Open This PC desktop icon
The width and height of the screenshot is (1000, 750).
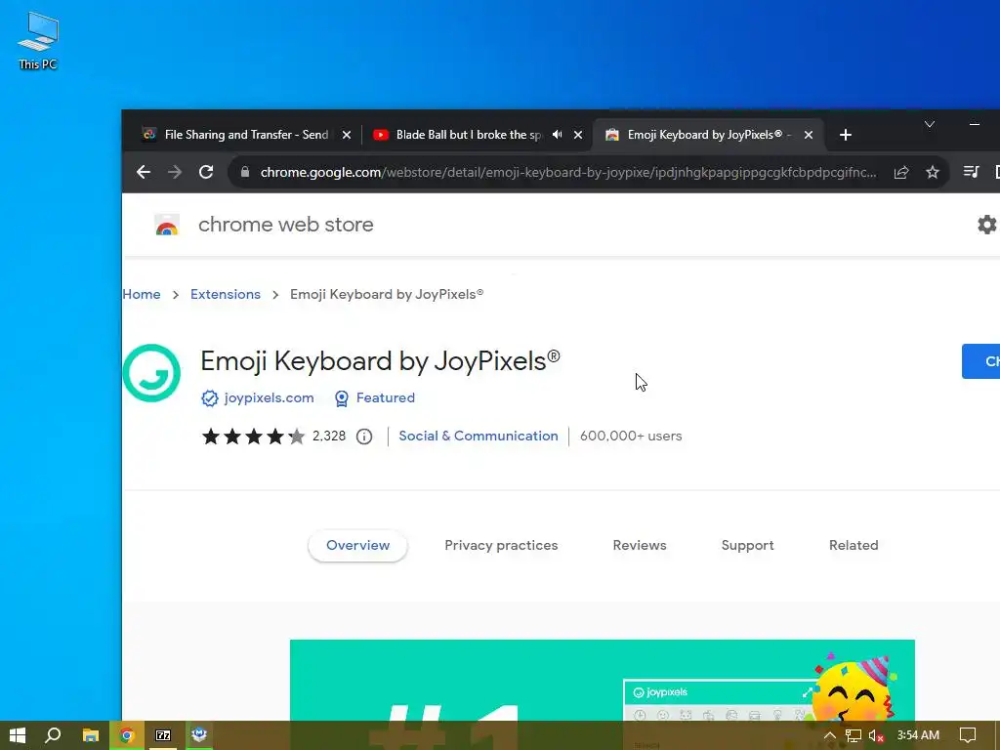[38, 41]
